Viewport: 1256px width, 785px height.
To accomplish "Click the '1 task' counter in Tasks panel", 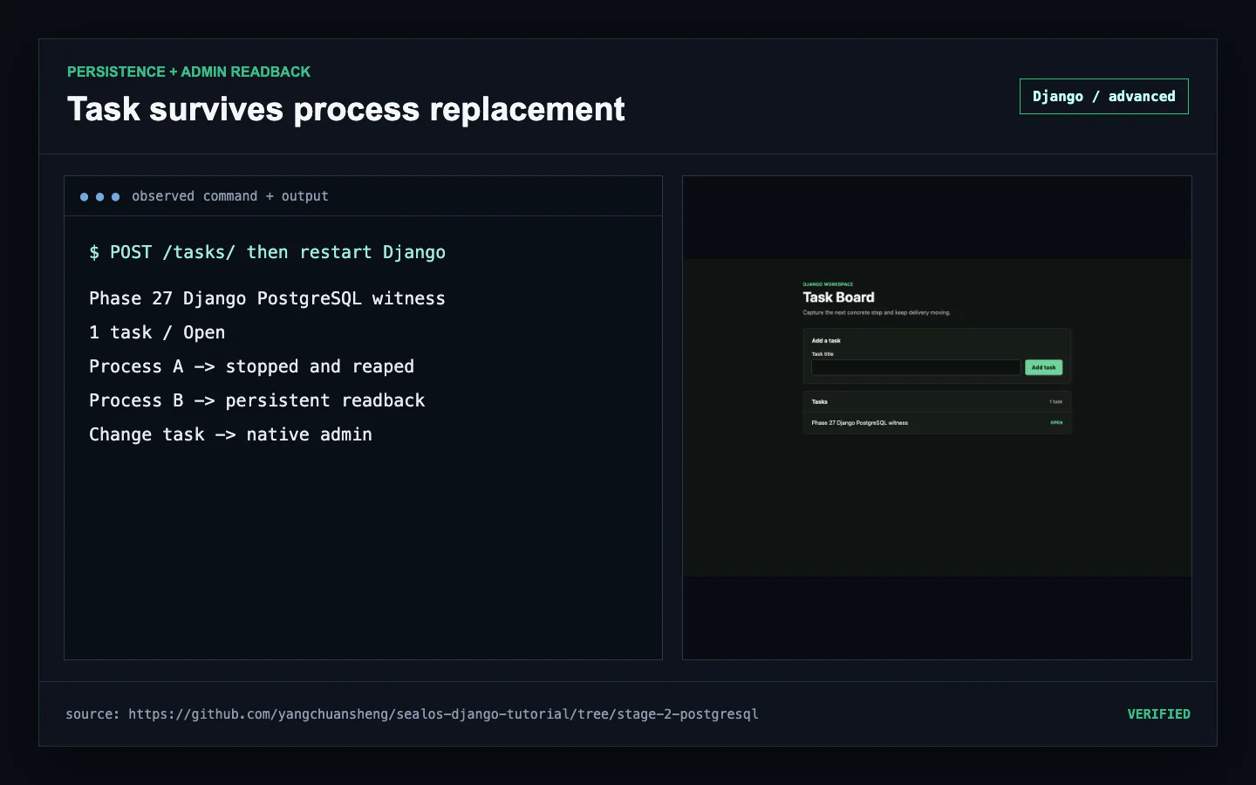I will [1055, 402].
